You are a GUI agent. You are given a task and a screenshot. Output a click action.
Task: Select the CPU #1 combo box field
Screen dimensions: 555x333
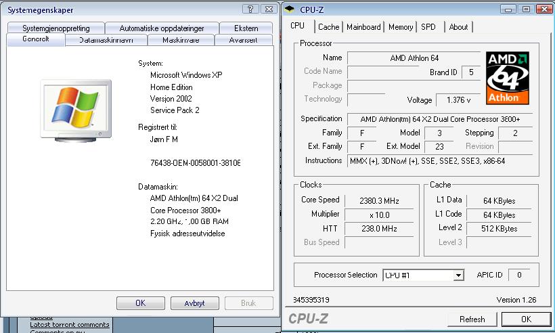pos(423,275)
